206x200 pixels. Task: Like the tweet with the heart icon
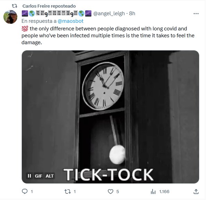tap(110, 192)
